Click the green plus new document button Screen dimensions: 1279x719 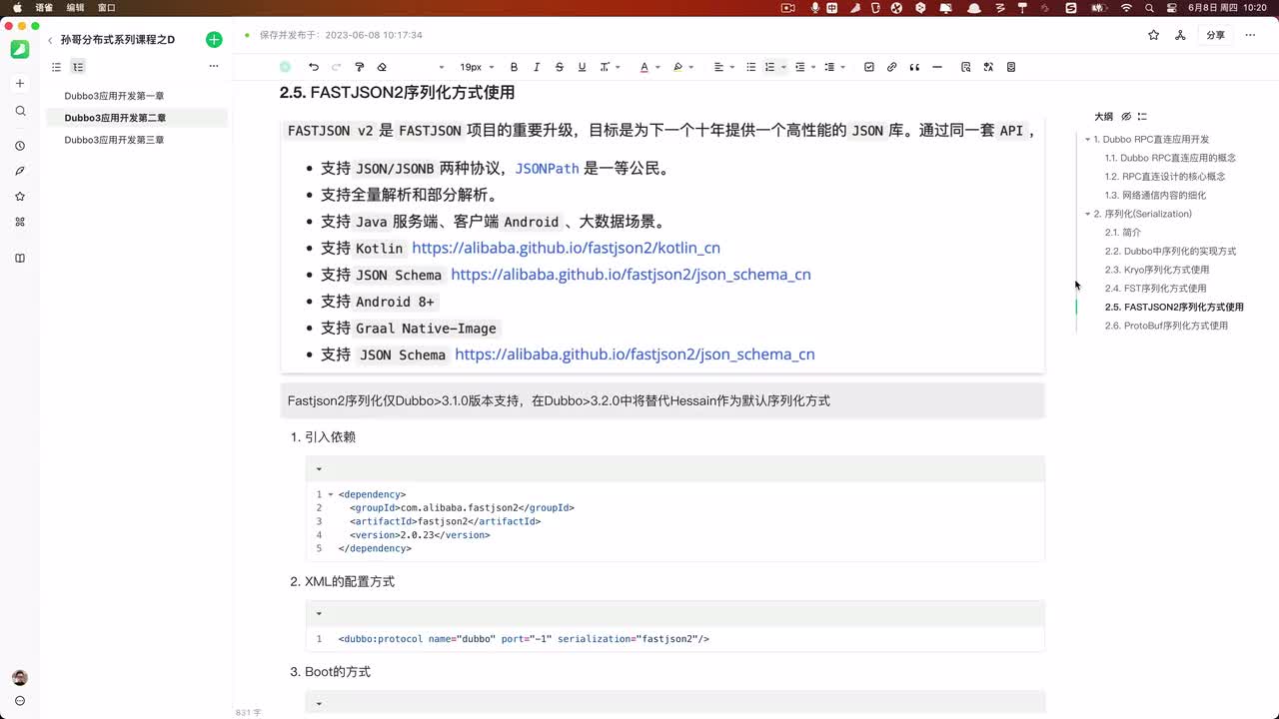(214, 40)
